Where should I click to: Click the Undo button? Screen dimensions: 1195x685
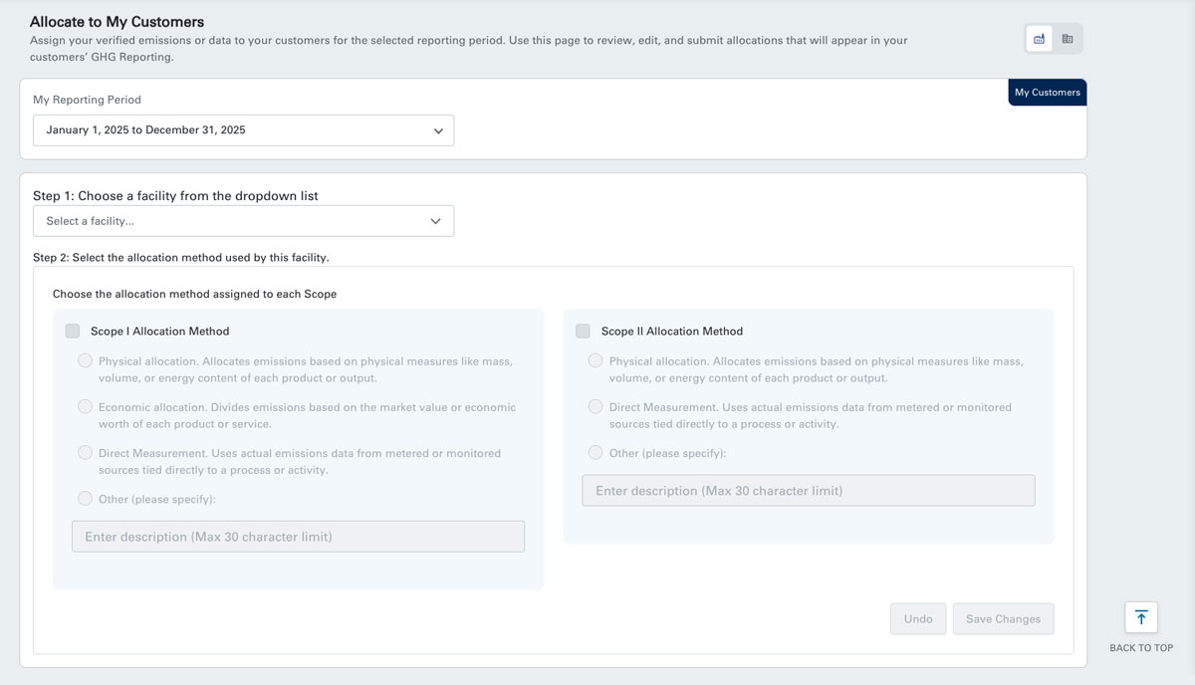point(918,618)
